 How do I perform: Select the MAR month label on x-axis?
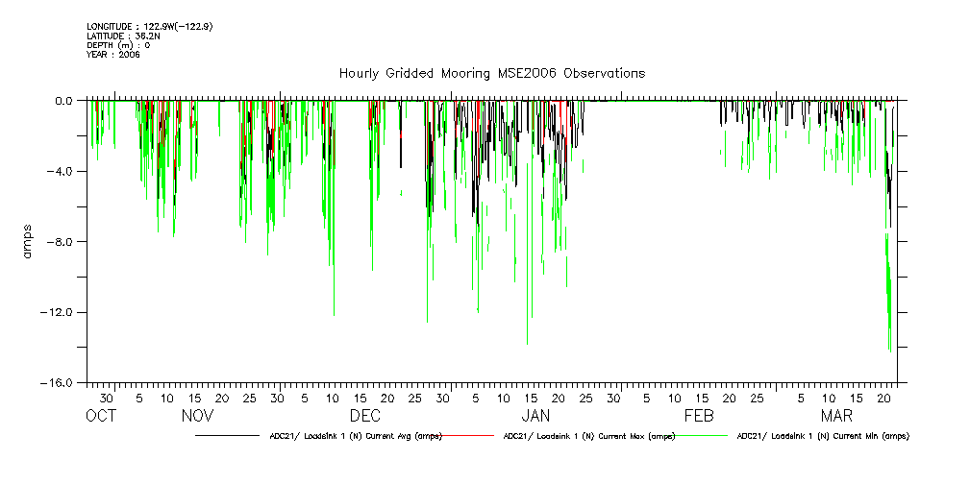(835, 417)
